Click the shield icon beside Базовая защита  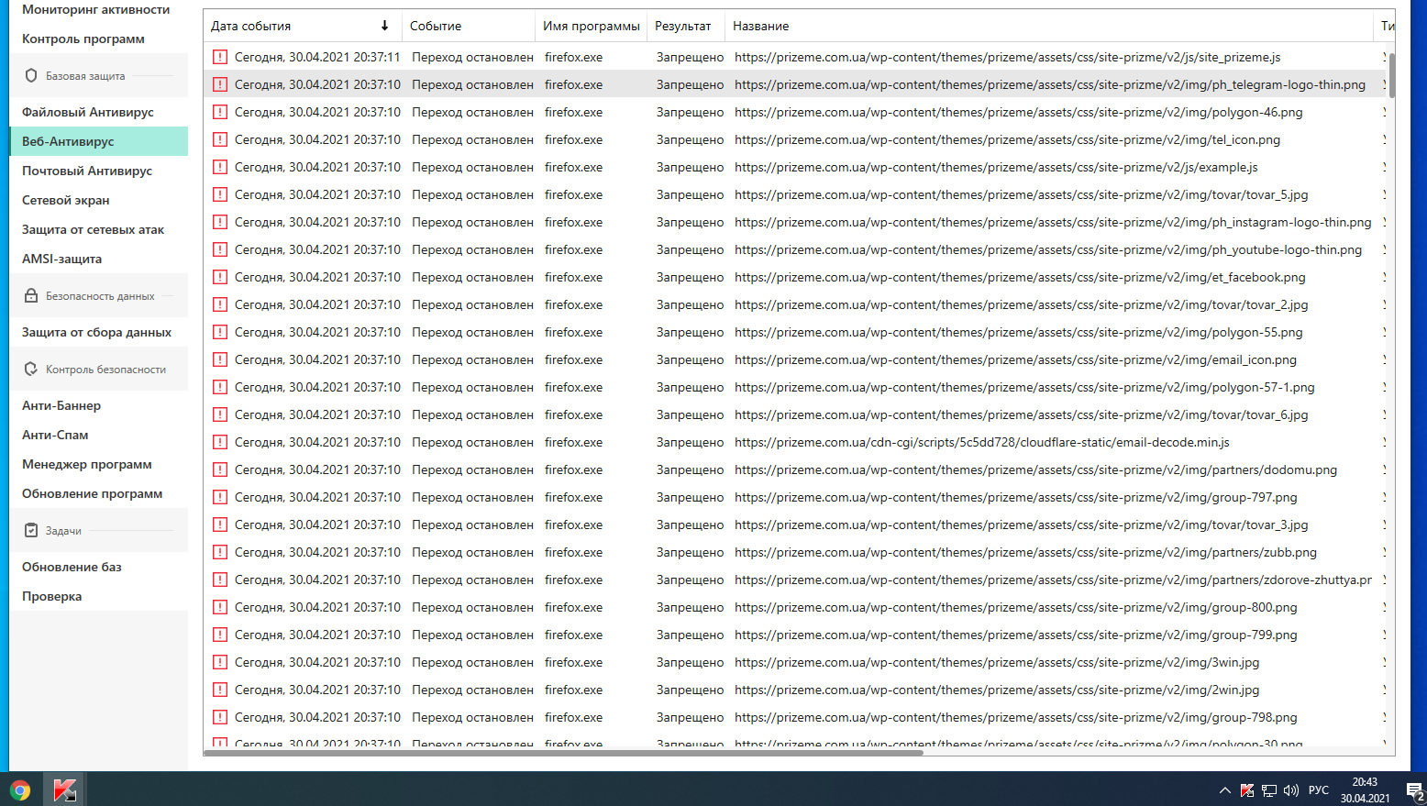[x=31, y=76]
